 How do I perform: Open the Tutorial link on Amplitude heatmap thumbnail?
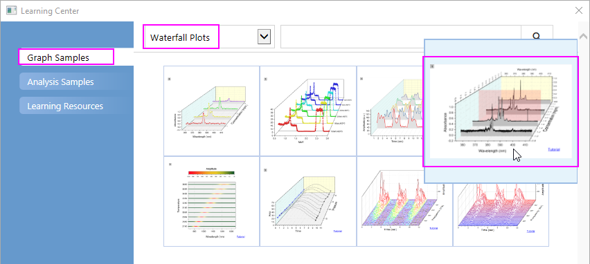[x=241, y=236]
